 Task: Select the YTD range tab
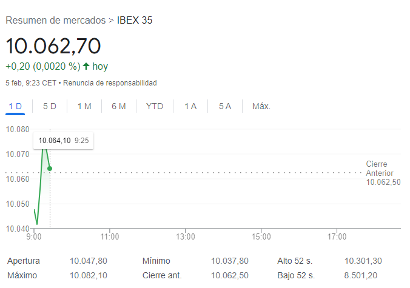pyautogui.click(x=155, y=106)
